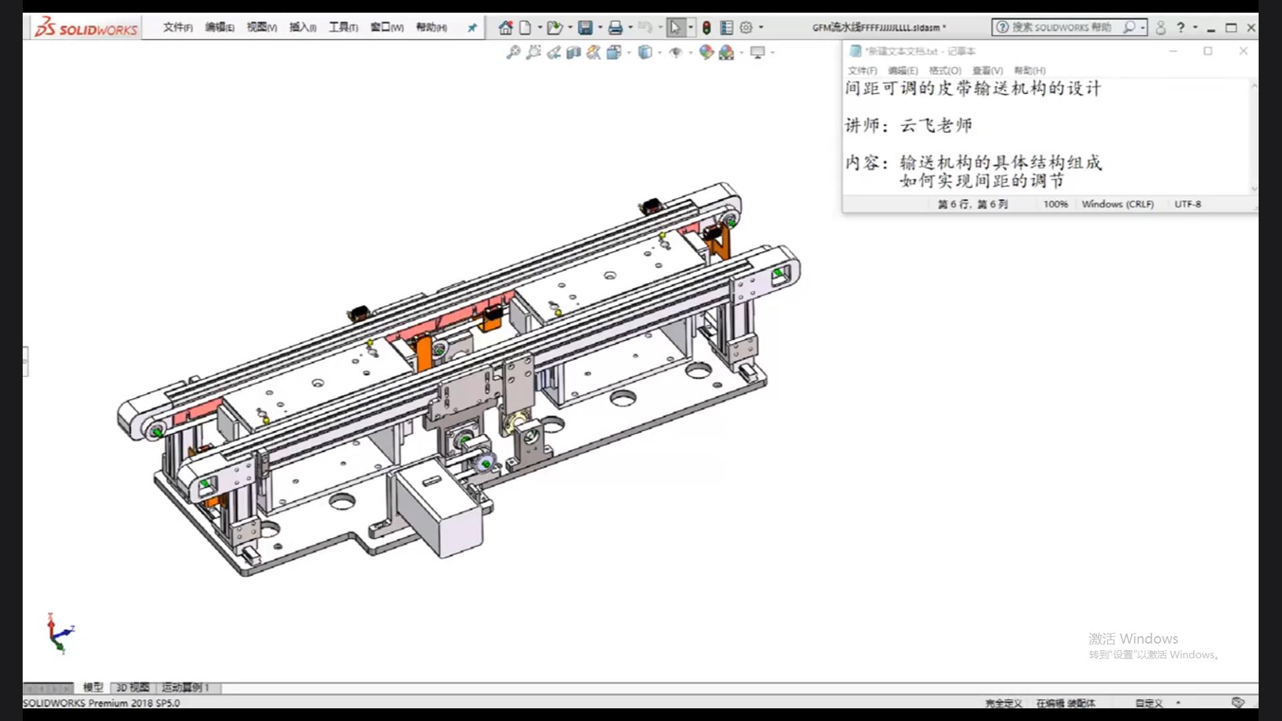Pin the menu bar with the pushpin icon
The height and width of the screenshot is (721, 1282).
(472, 28)
